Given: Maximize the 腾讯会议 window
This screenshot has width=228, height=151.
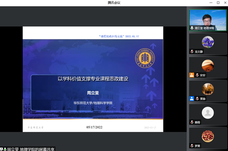Looking at the screenshot, I should pos(218,3).
